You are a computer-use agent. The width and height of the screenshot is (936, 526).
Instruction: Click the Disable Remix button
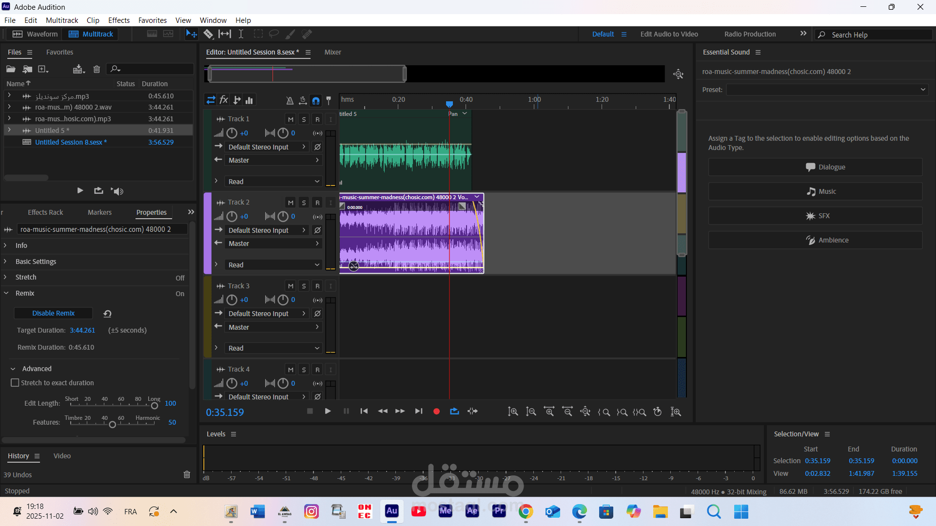coord(54,313)
